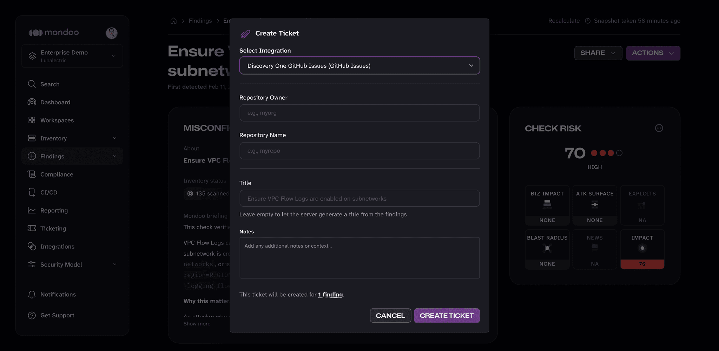Open the Ticketing section
The width and height of the screenshot is (719, 351).
coord(72,228)
